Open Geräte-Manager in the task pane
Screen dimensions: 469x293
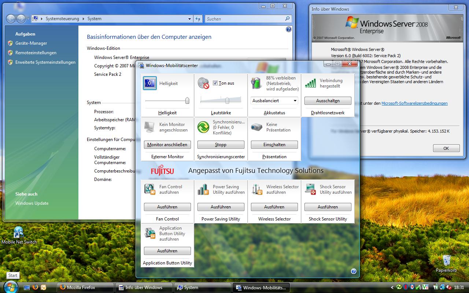click(x=31, y=43)
